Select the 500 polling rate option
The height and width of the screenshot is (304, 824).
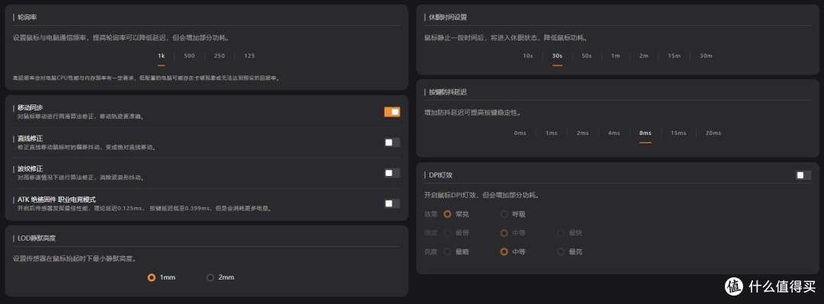pyautogui.click(x=190, y=56)
